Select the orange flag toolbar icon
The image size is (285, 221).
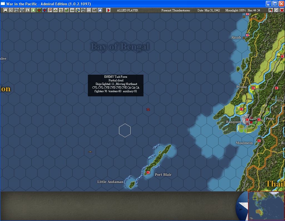click(50, 10)
